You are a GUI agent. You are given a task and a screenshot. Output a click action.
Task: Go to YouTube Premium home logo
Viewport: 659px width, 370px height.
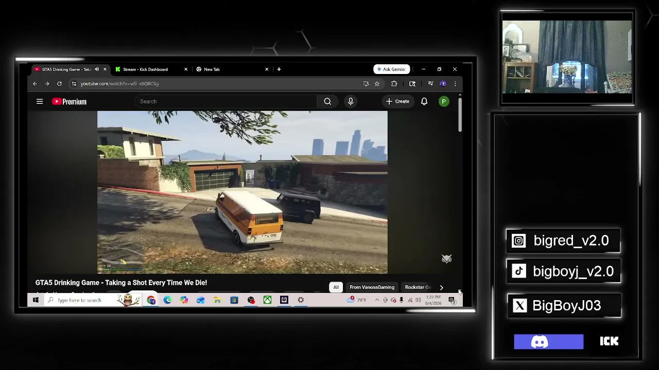69,102
